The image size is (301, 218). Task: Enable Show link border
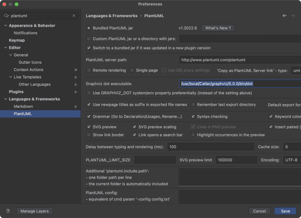(89, 135)
